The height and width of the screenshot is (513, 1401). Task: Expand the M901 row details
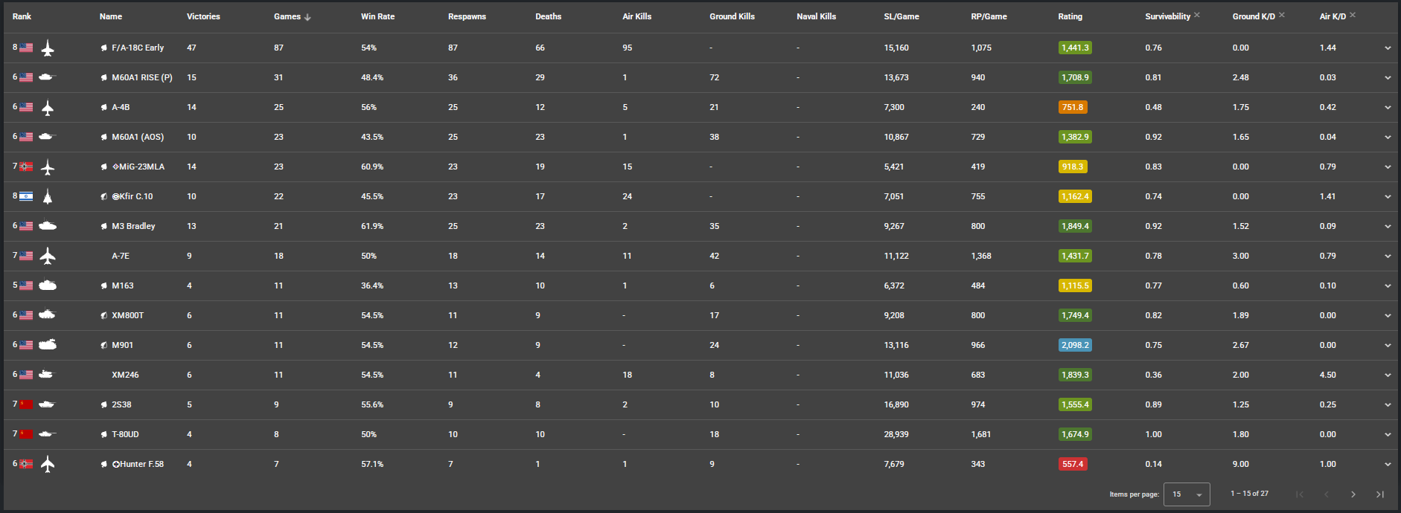click(1388, 346)
